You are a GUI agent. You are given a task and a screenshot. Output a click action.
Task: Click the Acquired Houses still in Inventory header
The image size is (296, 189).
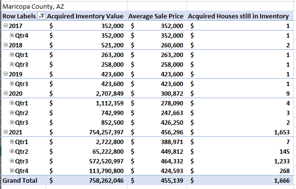coord(238,16)
